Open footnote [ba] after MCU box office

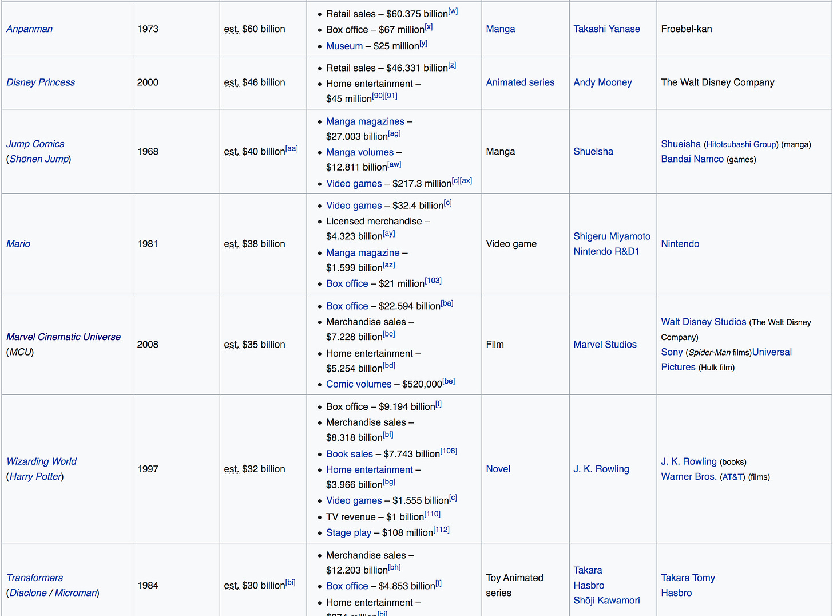(447, 303)
